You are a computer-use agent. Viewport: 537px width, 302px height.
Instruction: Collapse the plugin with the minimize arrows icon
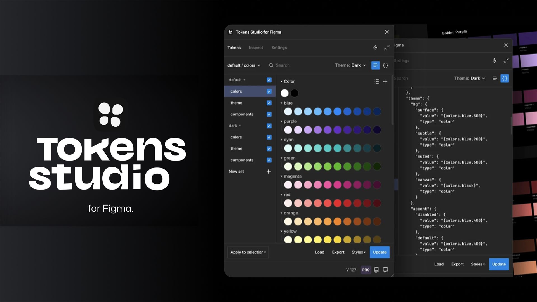click(x=387, y=48)
